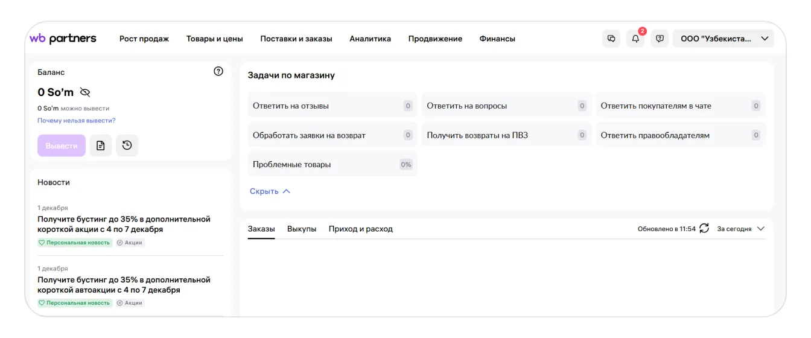Switch to the Выкупы tab
This screenshot has height=338, width=811.
click(x=302, y=229)
